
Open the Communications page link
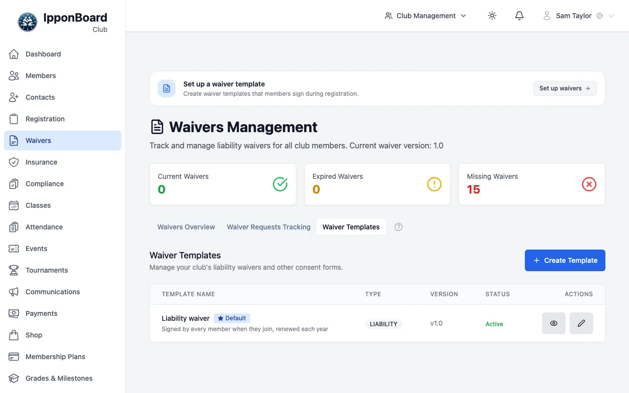62,292
